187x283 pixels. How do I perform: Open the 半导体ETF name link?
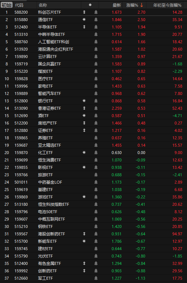pyautogui.click(x=47, y=27)
